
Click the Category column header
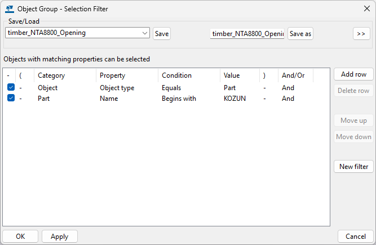tap(51, 75)
